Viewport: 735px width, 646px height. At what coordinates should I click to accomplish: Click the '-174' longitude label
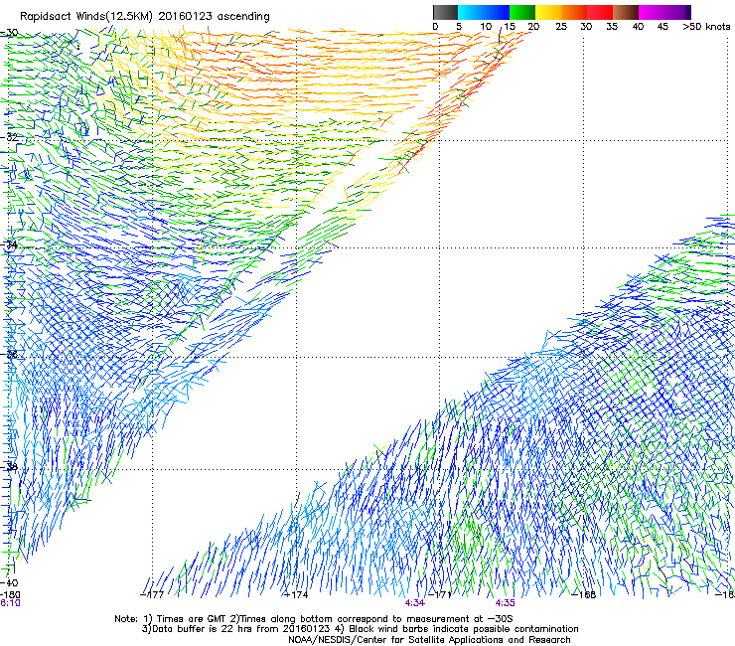[x=296, y=595]
